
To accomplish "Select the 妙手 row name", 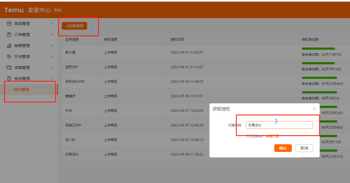I will tap(68, 111).
